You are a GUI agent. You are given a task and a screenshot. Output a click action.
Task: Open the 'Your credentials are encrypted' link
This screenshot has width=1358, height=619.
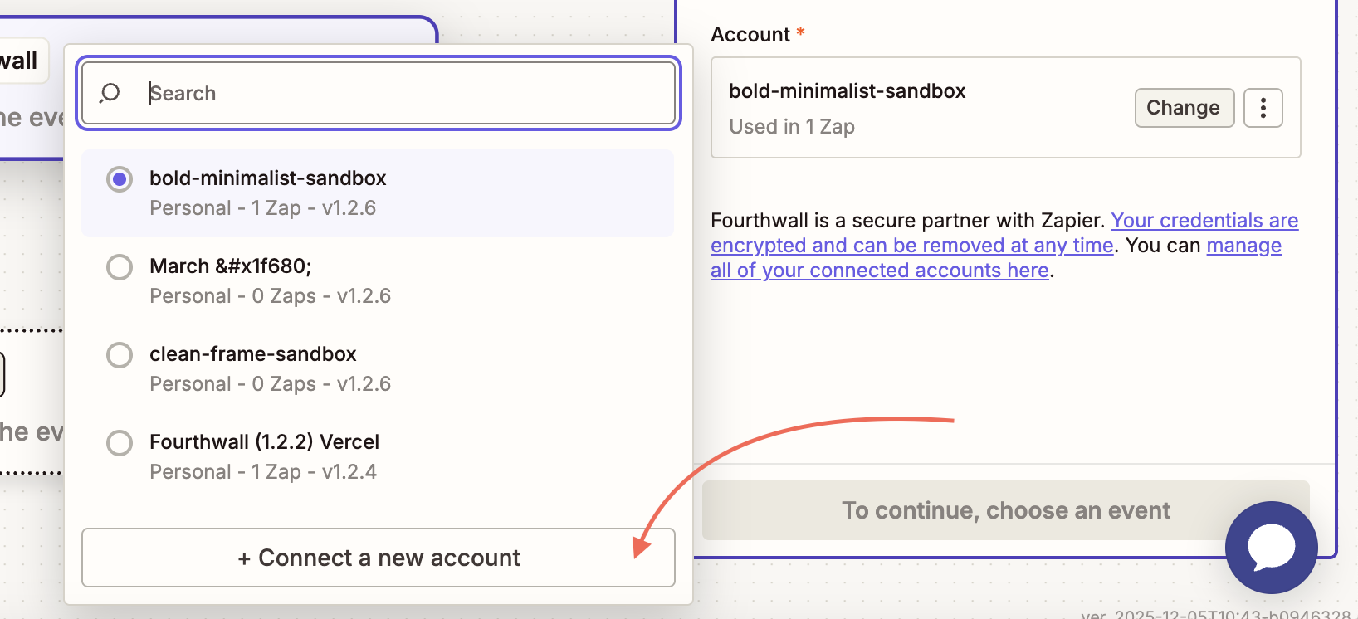pos(1204,221)
